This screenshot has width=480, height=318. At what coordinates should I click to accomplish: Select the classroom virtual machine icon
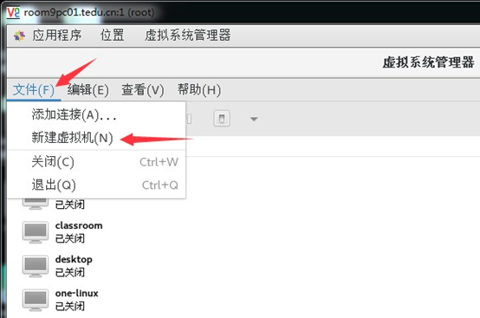(36, 232)
